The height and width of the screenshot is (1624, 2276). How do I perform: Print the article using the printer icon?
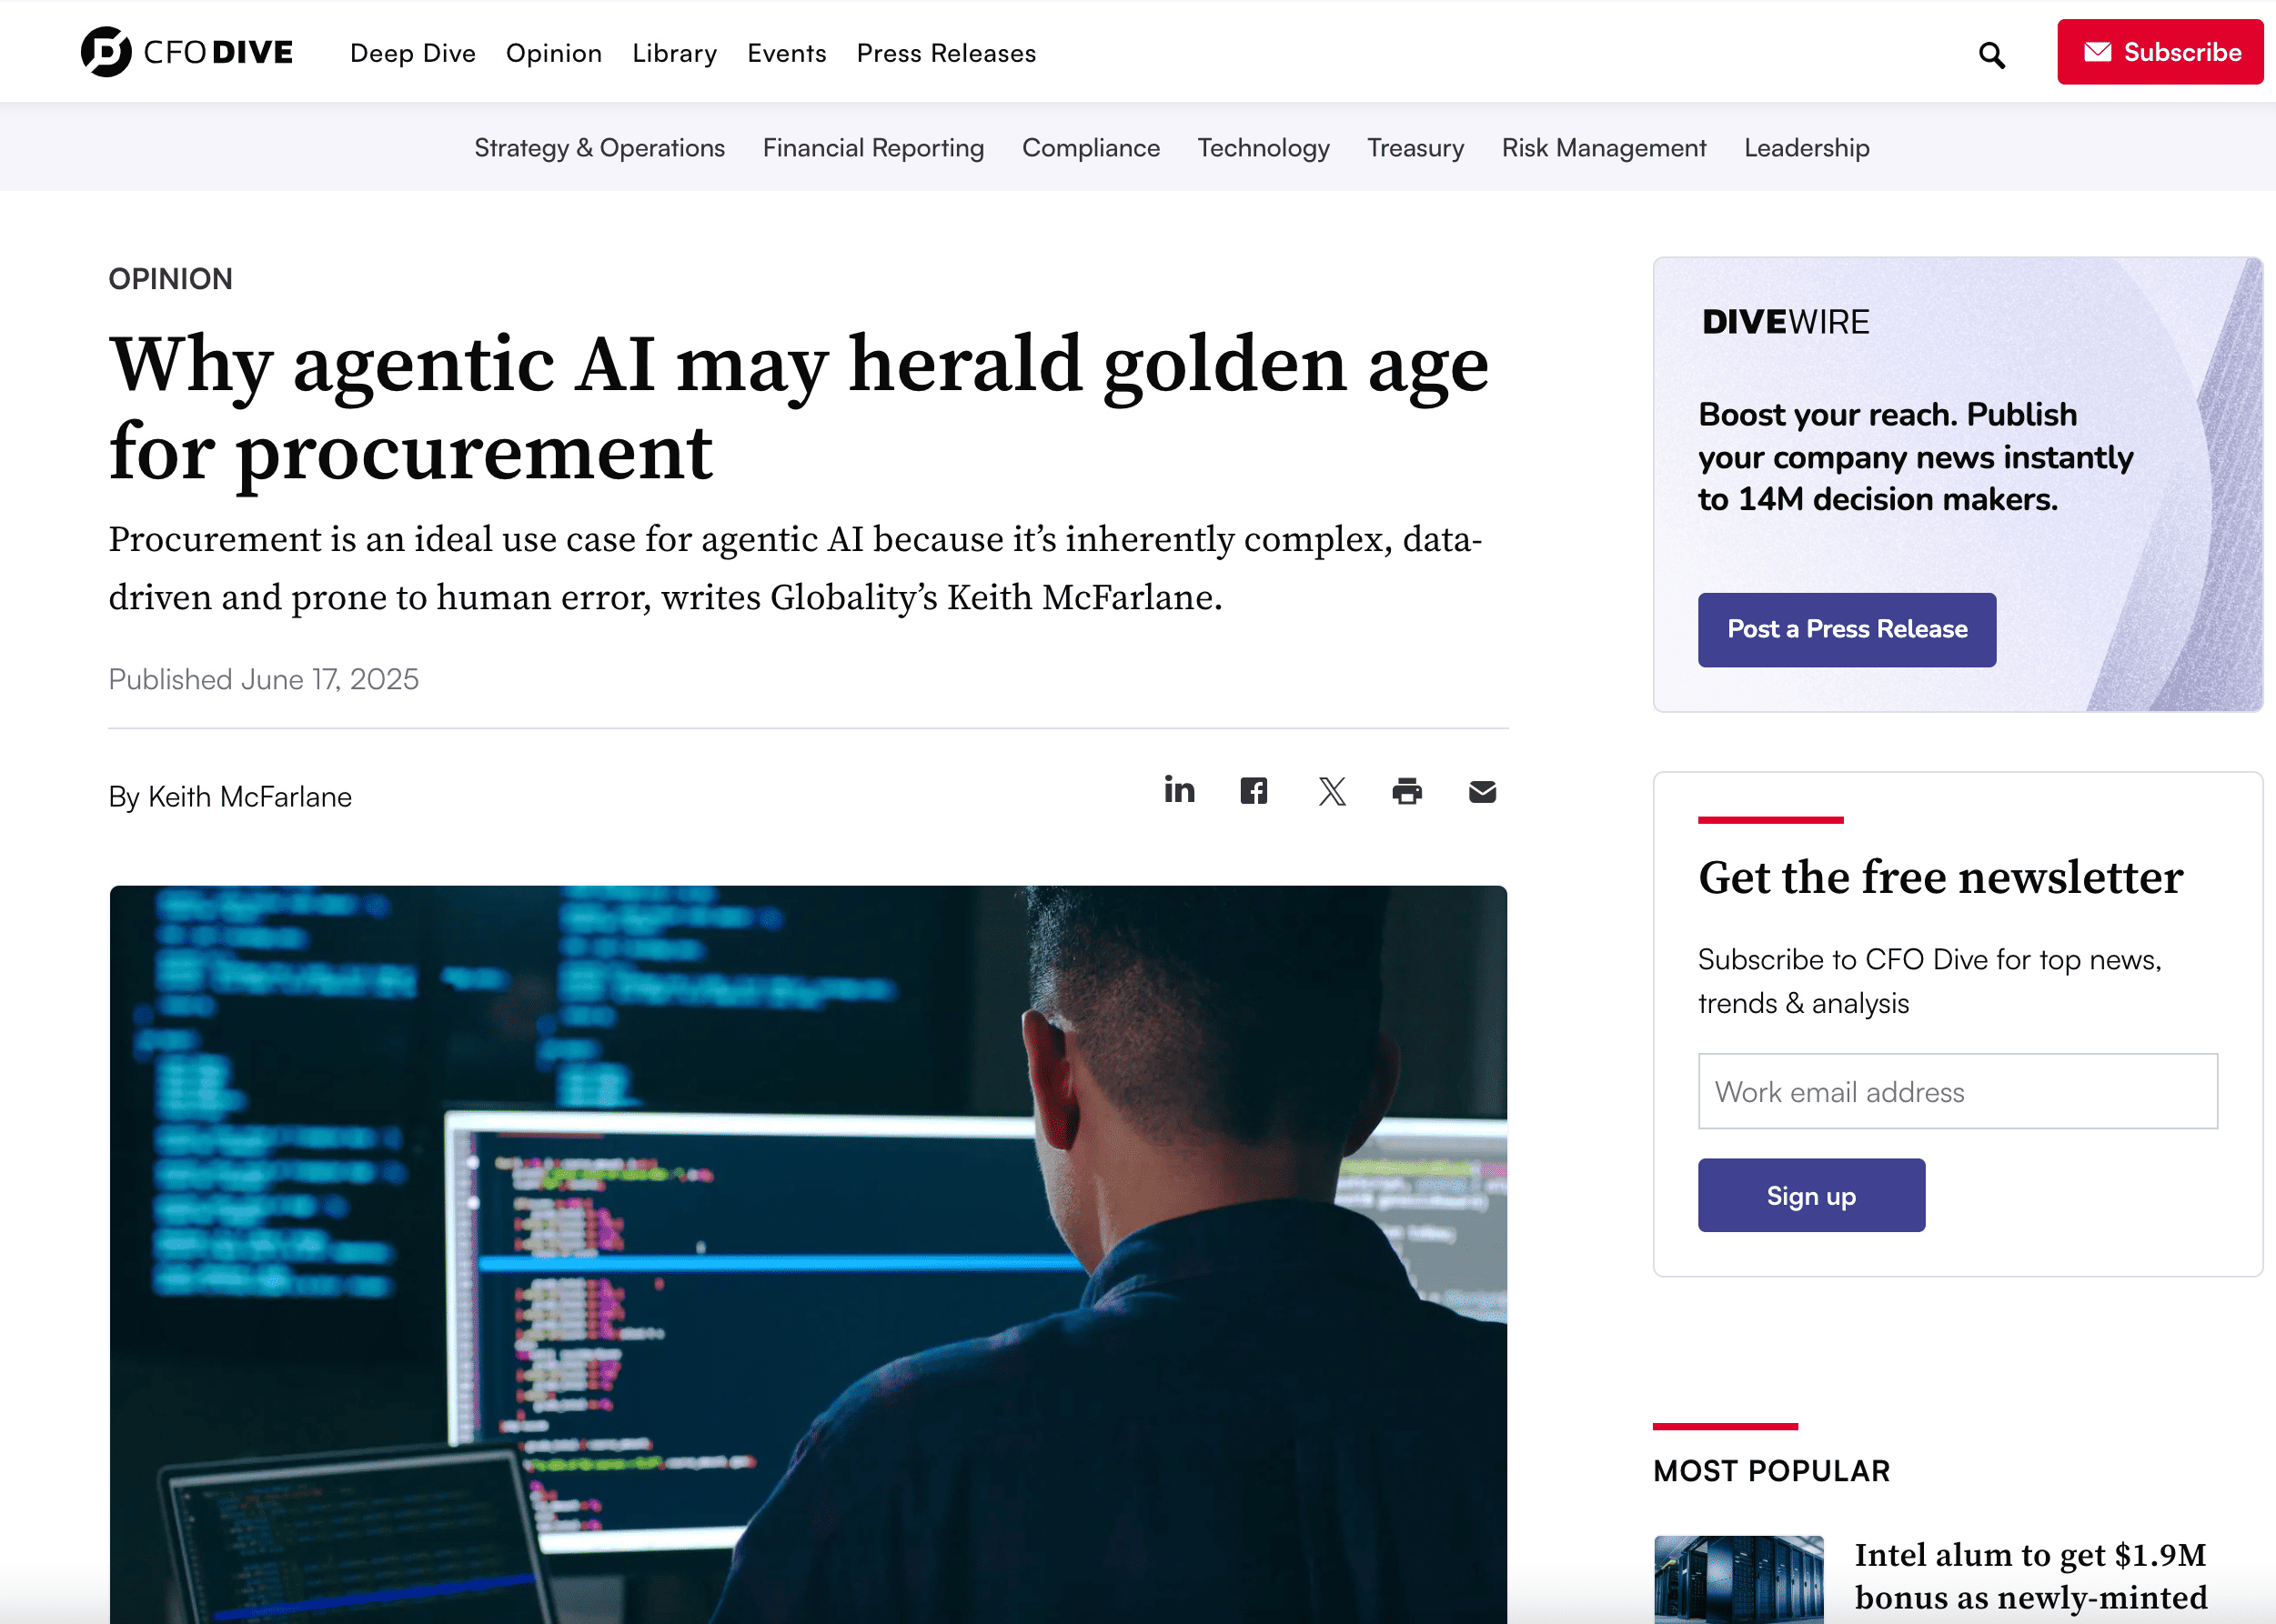(x=1407, y=791)
